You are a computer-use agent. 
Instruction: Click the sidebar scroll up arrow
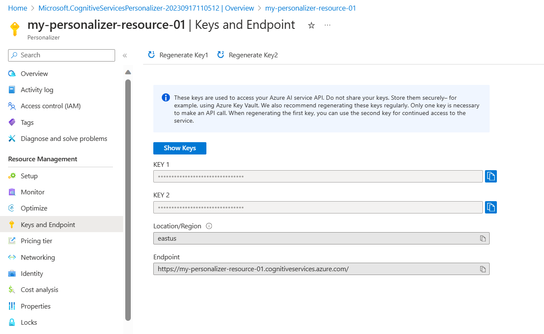tap(128, 72)
